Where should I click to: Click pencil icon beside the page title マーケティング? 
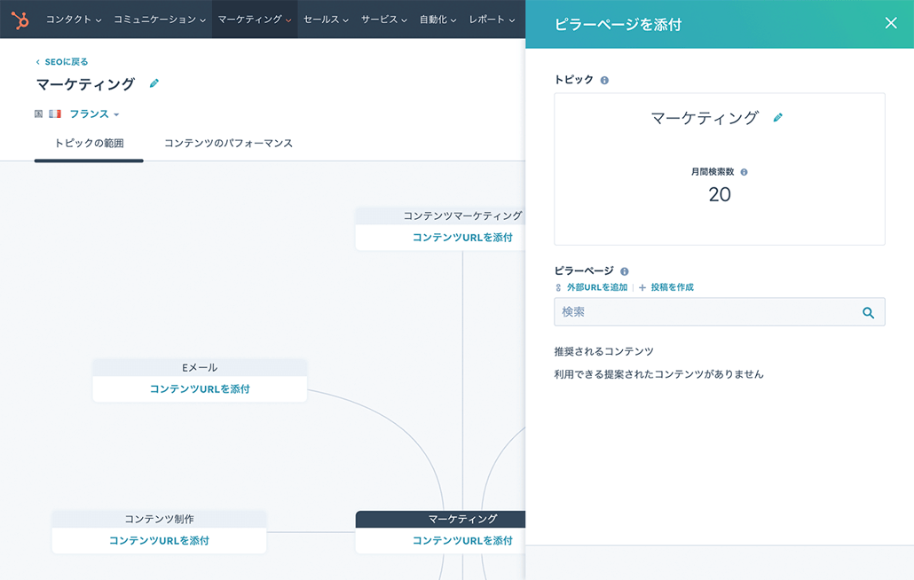[154, 83]
